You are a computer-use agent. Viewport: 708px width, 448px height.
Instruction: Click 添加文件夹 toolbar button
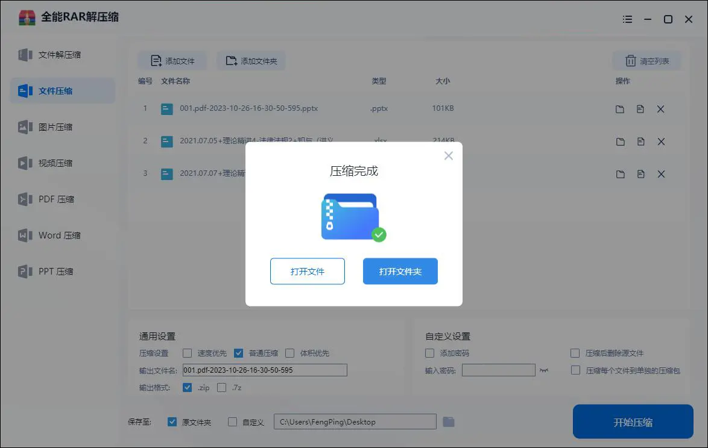(x=251, y=61)
